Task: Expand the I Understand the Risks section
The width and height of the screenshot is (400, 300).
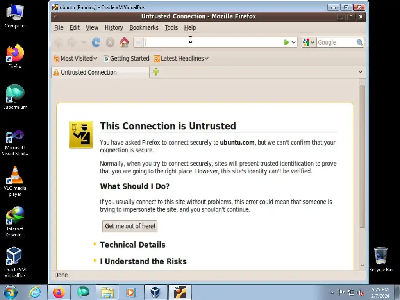Action: (143, 261)
